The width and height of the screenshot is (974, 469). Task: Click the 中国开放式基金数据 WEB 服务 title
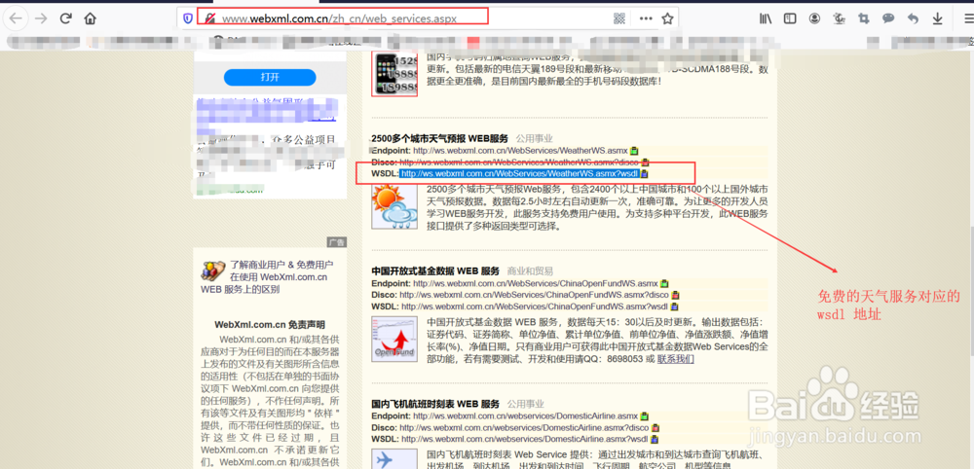tap(435, 271)
